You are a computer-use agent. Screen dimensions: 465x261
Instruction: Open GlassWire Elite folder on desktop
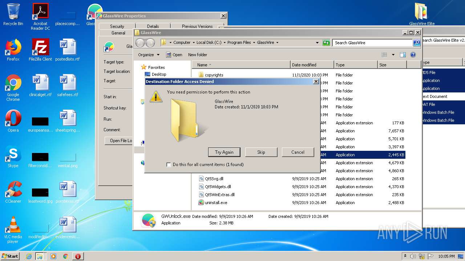point(422,14)
